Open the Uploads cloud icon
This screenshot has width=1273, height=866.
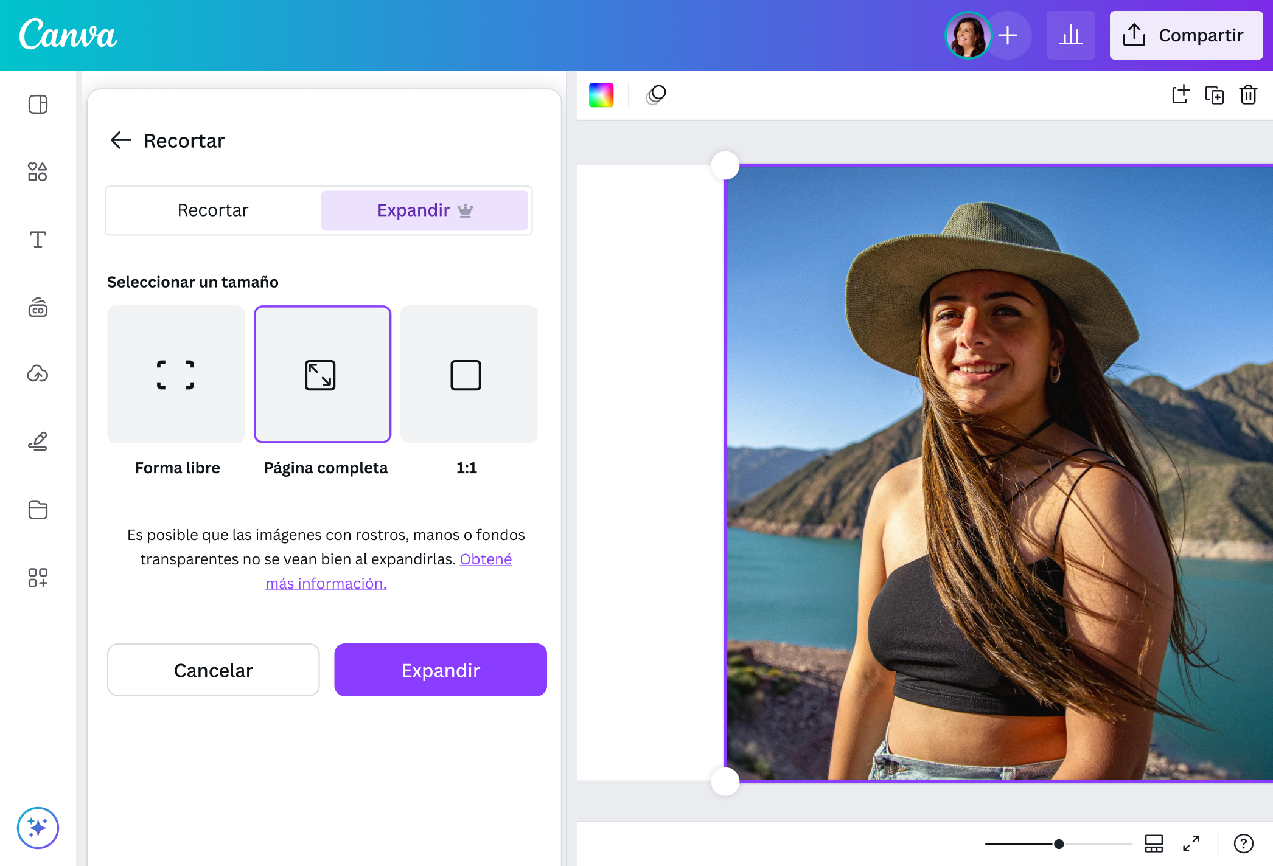(x=38, y=373)
